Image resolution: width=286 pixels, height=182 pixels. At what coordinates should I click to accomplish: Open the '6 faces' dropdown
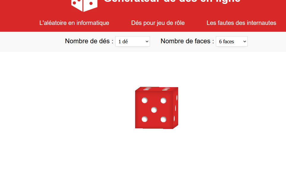pyautogui.click(x=232, y=41)
